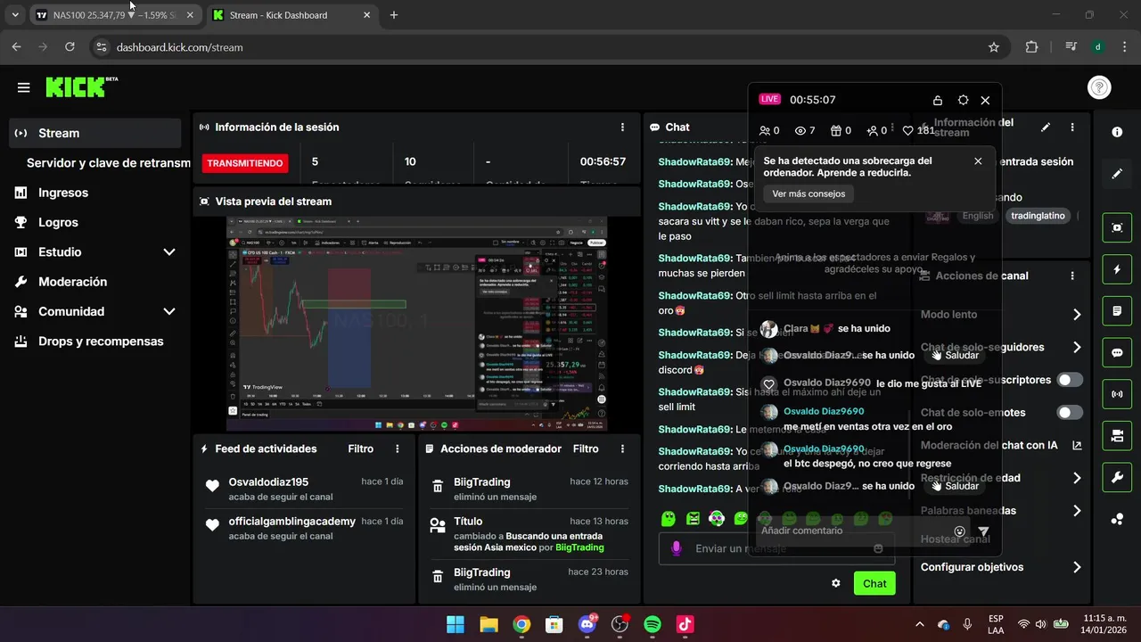This screenshot has width=1141, height=642.
Task: Click the pencil icon in the right sidebar
Action: (x=1117, y=174)
